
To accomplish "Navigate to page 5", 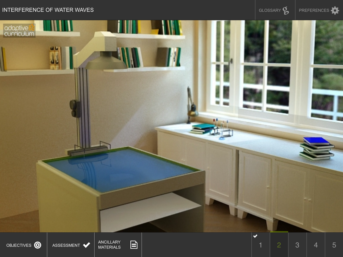I will click(334, 245).
